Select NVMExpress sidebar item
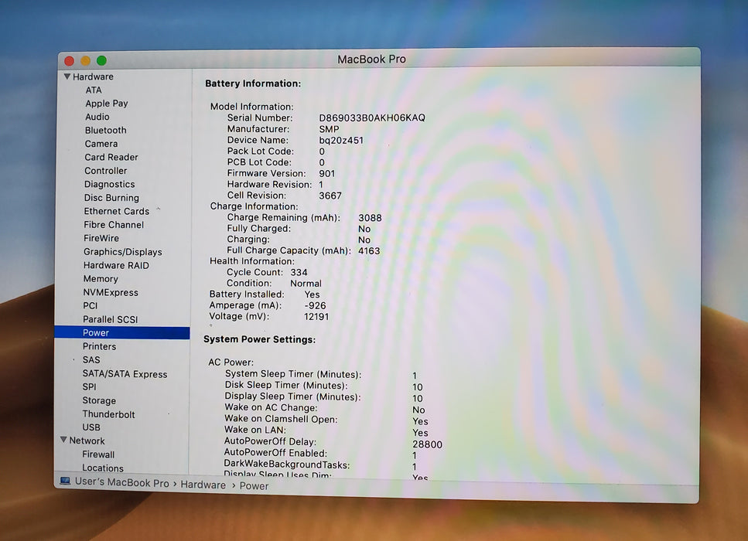Image resolution: width=748 pixels, height=541 pixels. tap(111, 292)
